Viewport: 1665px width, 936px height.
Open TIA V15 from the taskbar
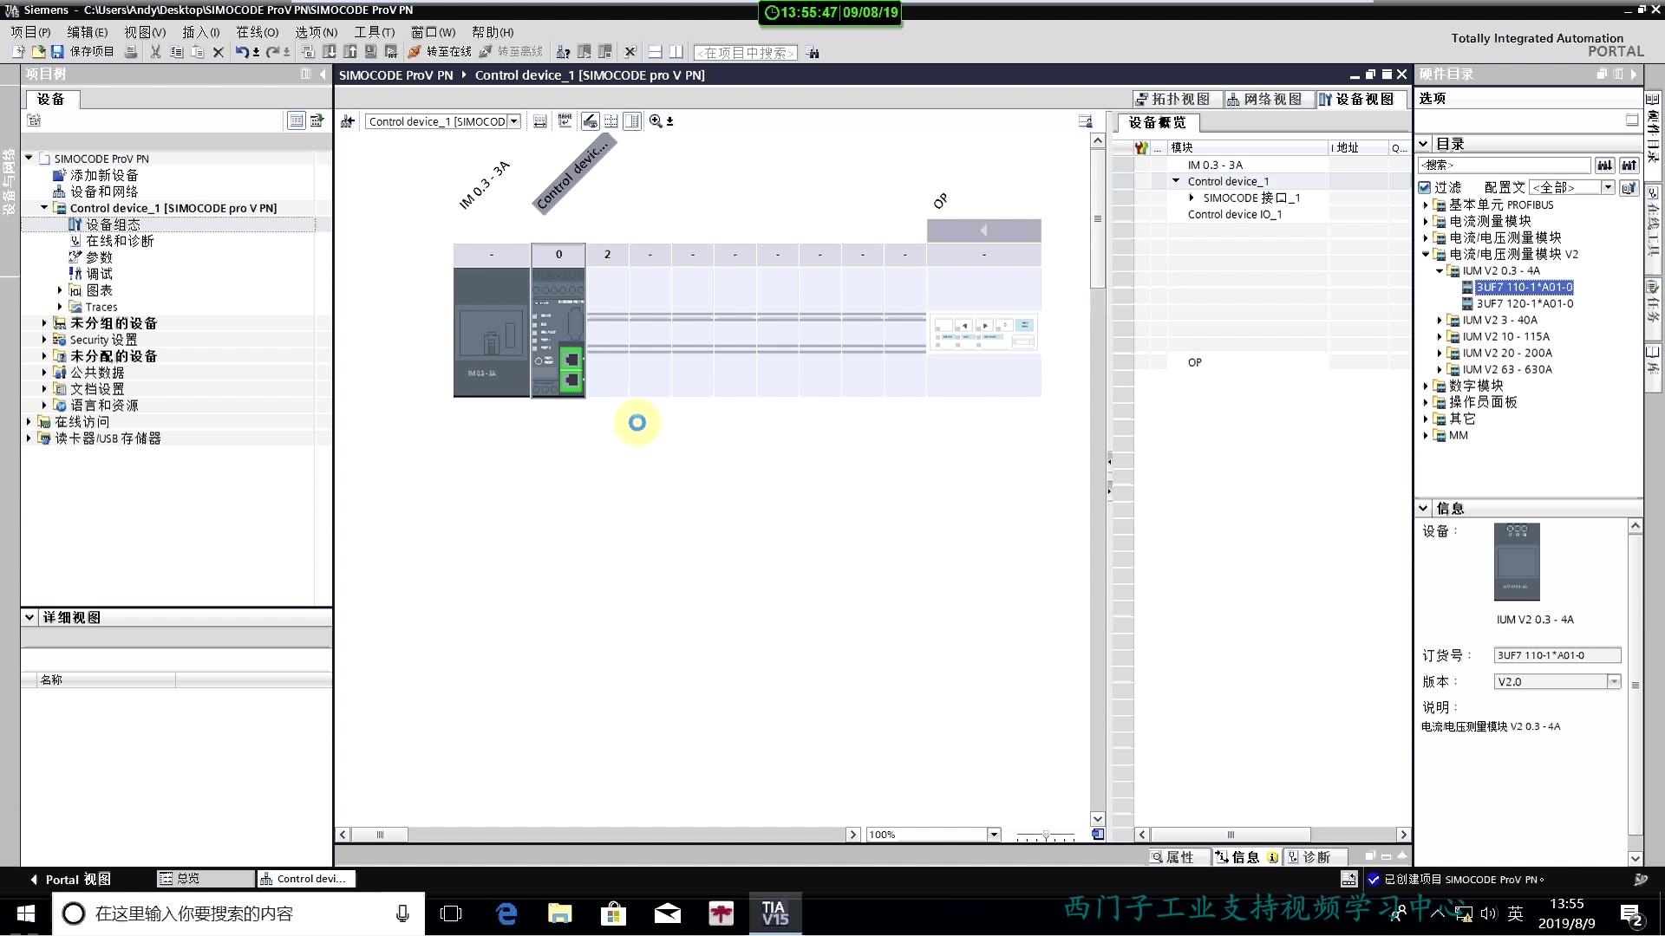(774, 913)
